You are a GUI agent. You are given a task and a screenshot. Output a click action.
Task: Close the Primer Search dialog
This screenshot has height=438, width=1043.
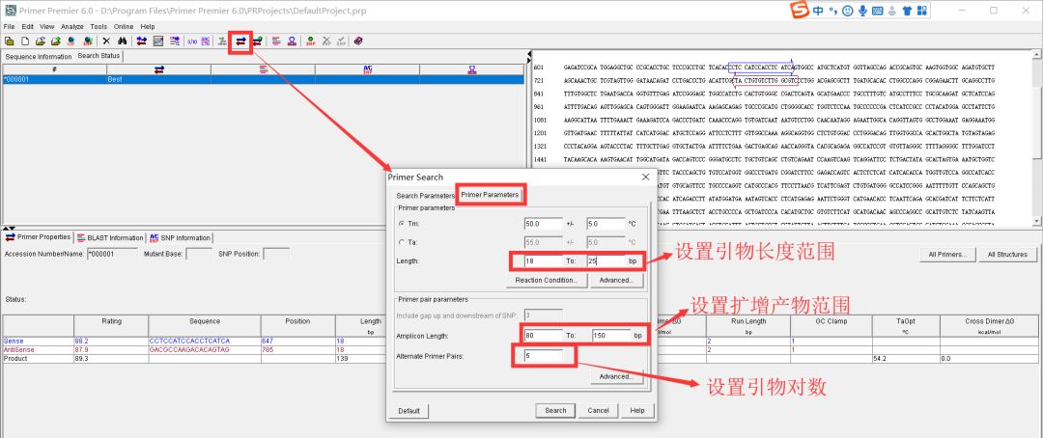pyautogui.click(x=645, y=178)
